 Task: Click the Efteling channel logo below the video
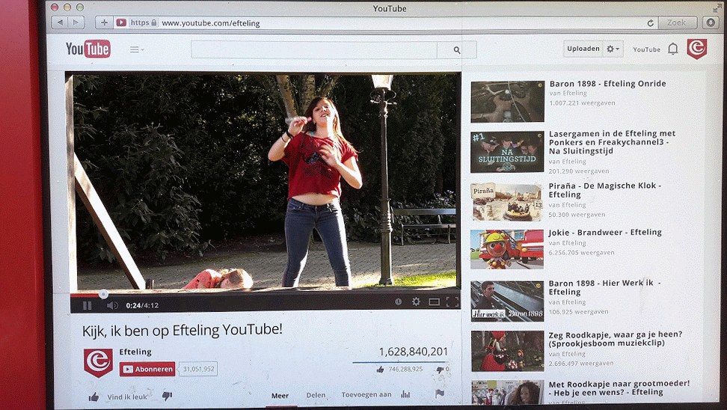[98, 362]
